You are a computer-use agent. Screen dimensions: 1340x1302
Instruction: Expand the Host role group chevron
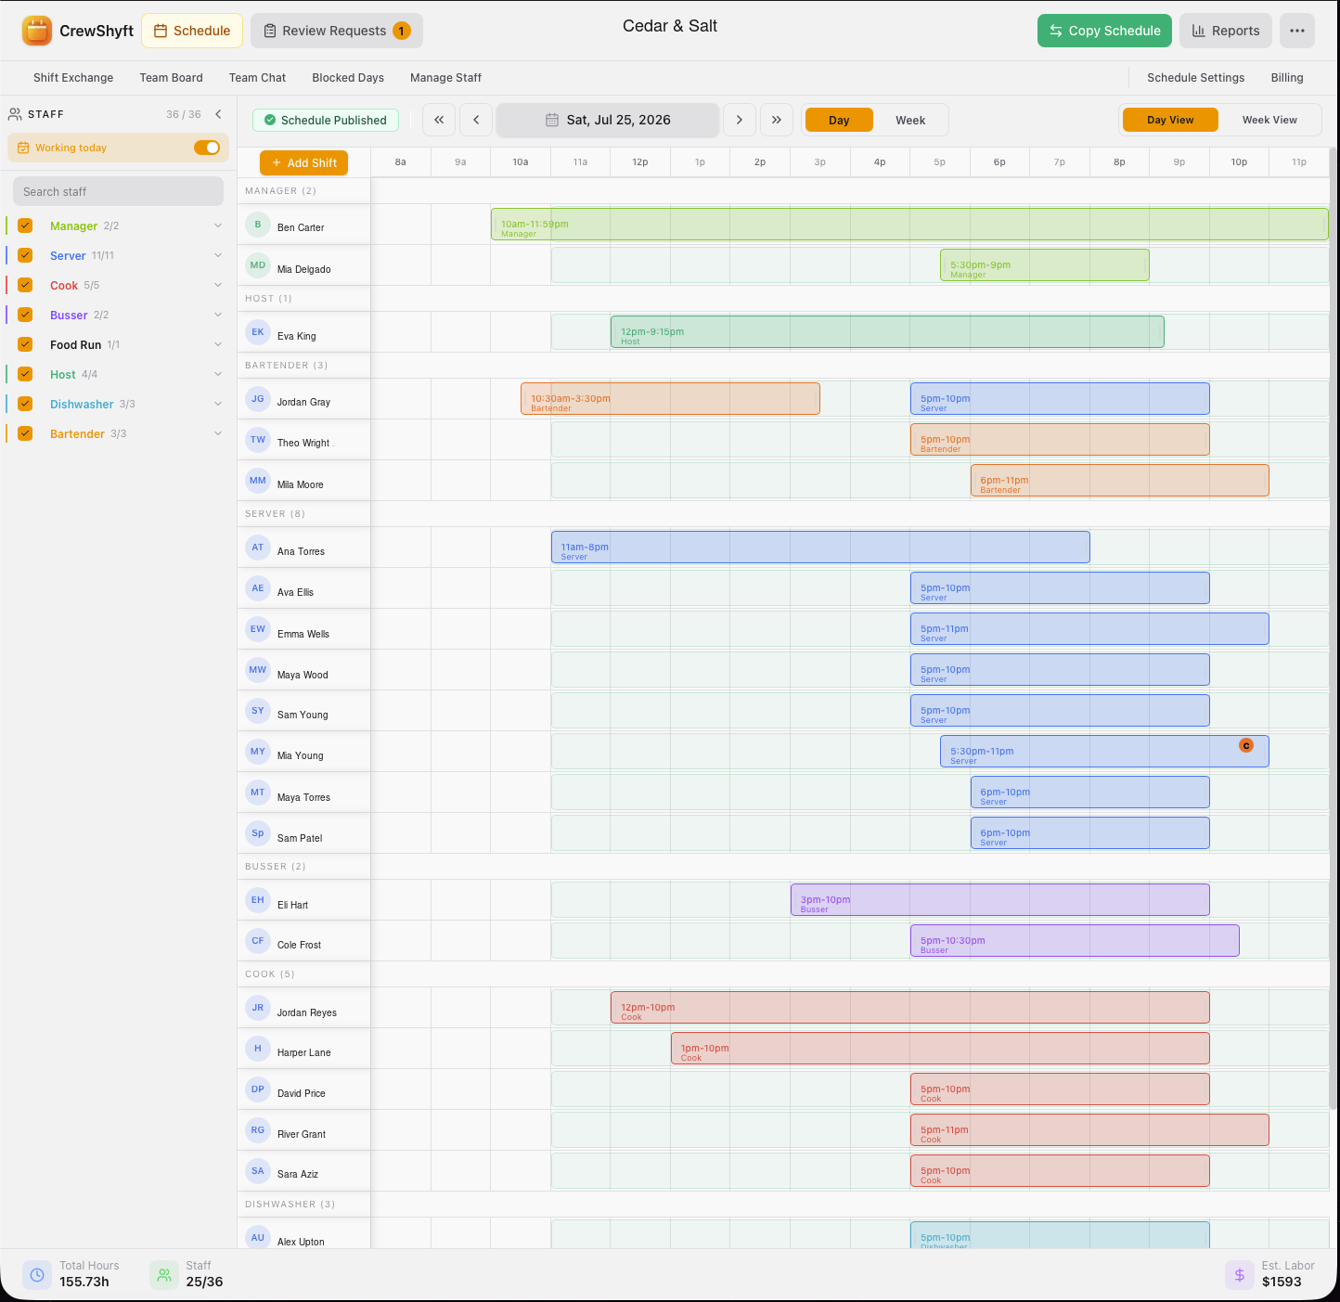[x=218, y=374]
